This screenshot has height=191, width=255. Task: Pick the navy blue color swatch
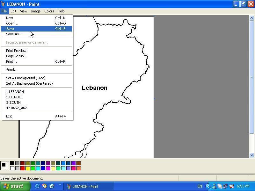point(43,163)
